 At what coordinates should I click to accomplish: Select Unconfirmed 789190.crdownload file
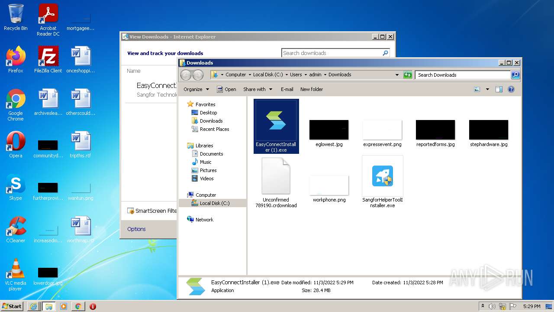[276, 182]
